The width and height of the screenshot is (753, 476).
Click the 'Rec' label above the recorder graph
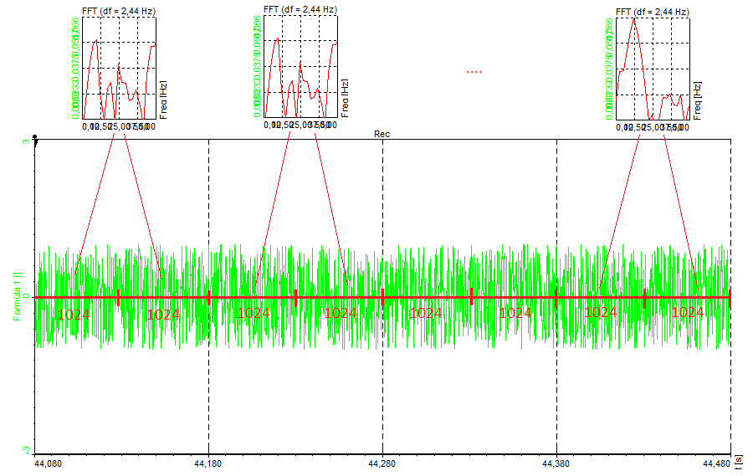tap(382, 134)
